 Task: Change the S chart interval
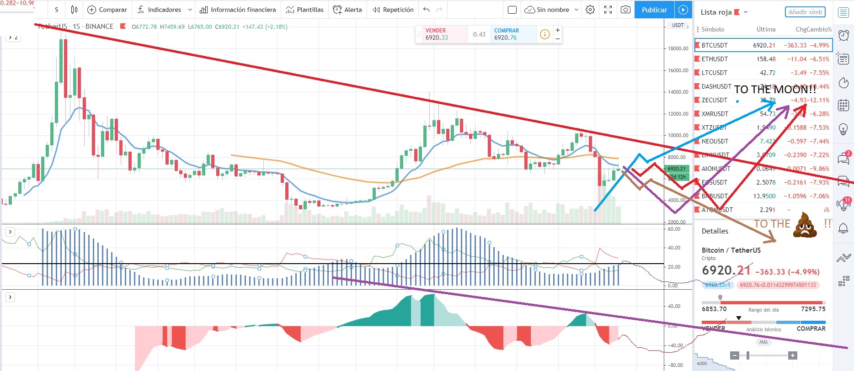pos(57,10)
